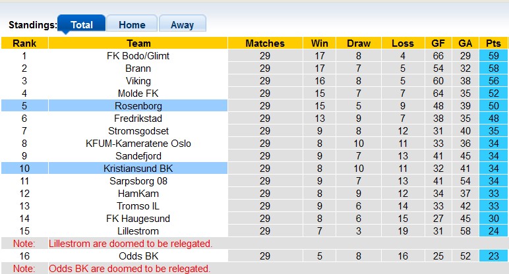
Task: Open the highlighted Rosenborg row
Action: (138, 106)
